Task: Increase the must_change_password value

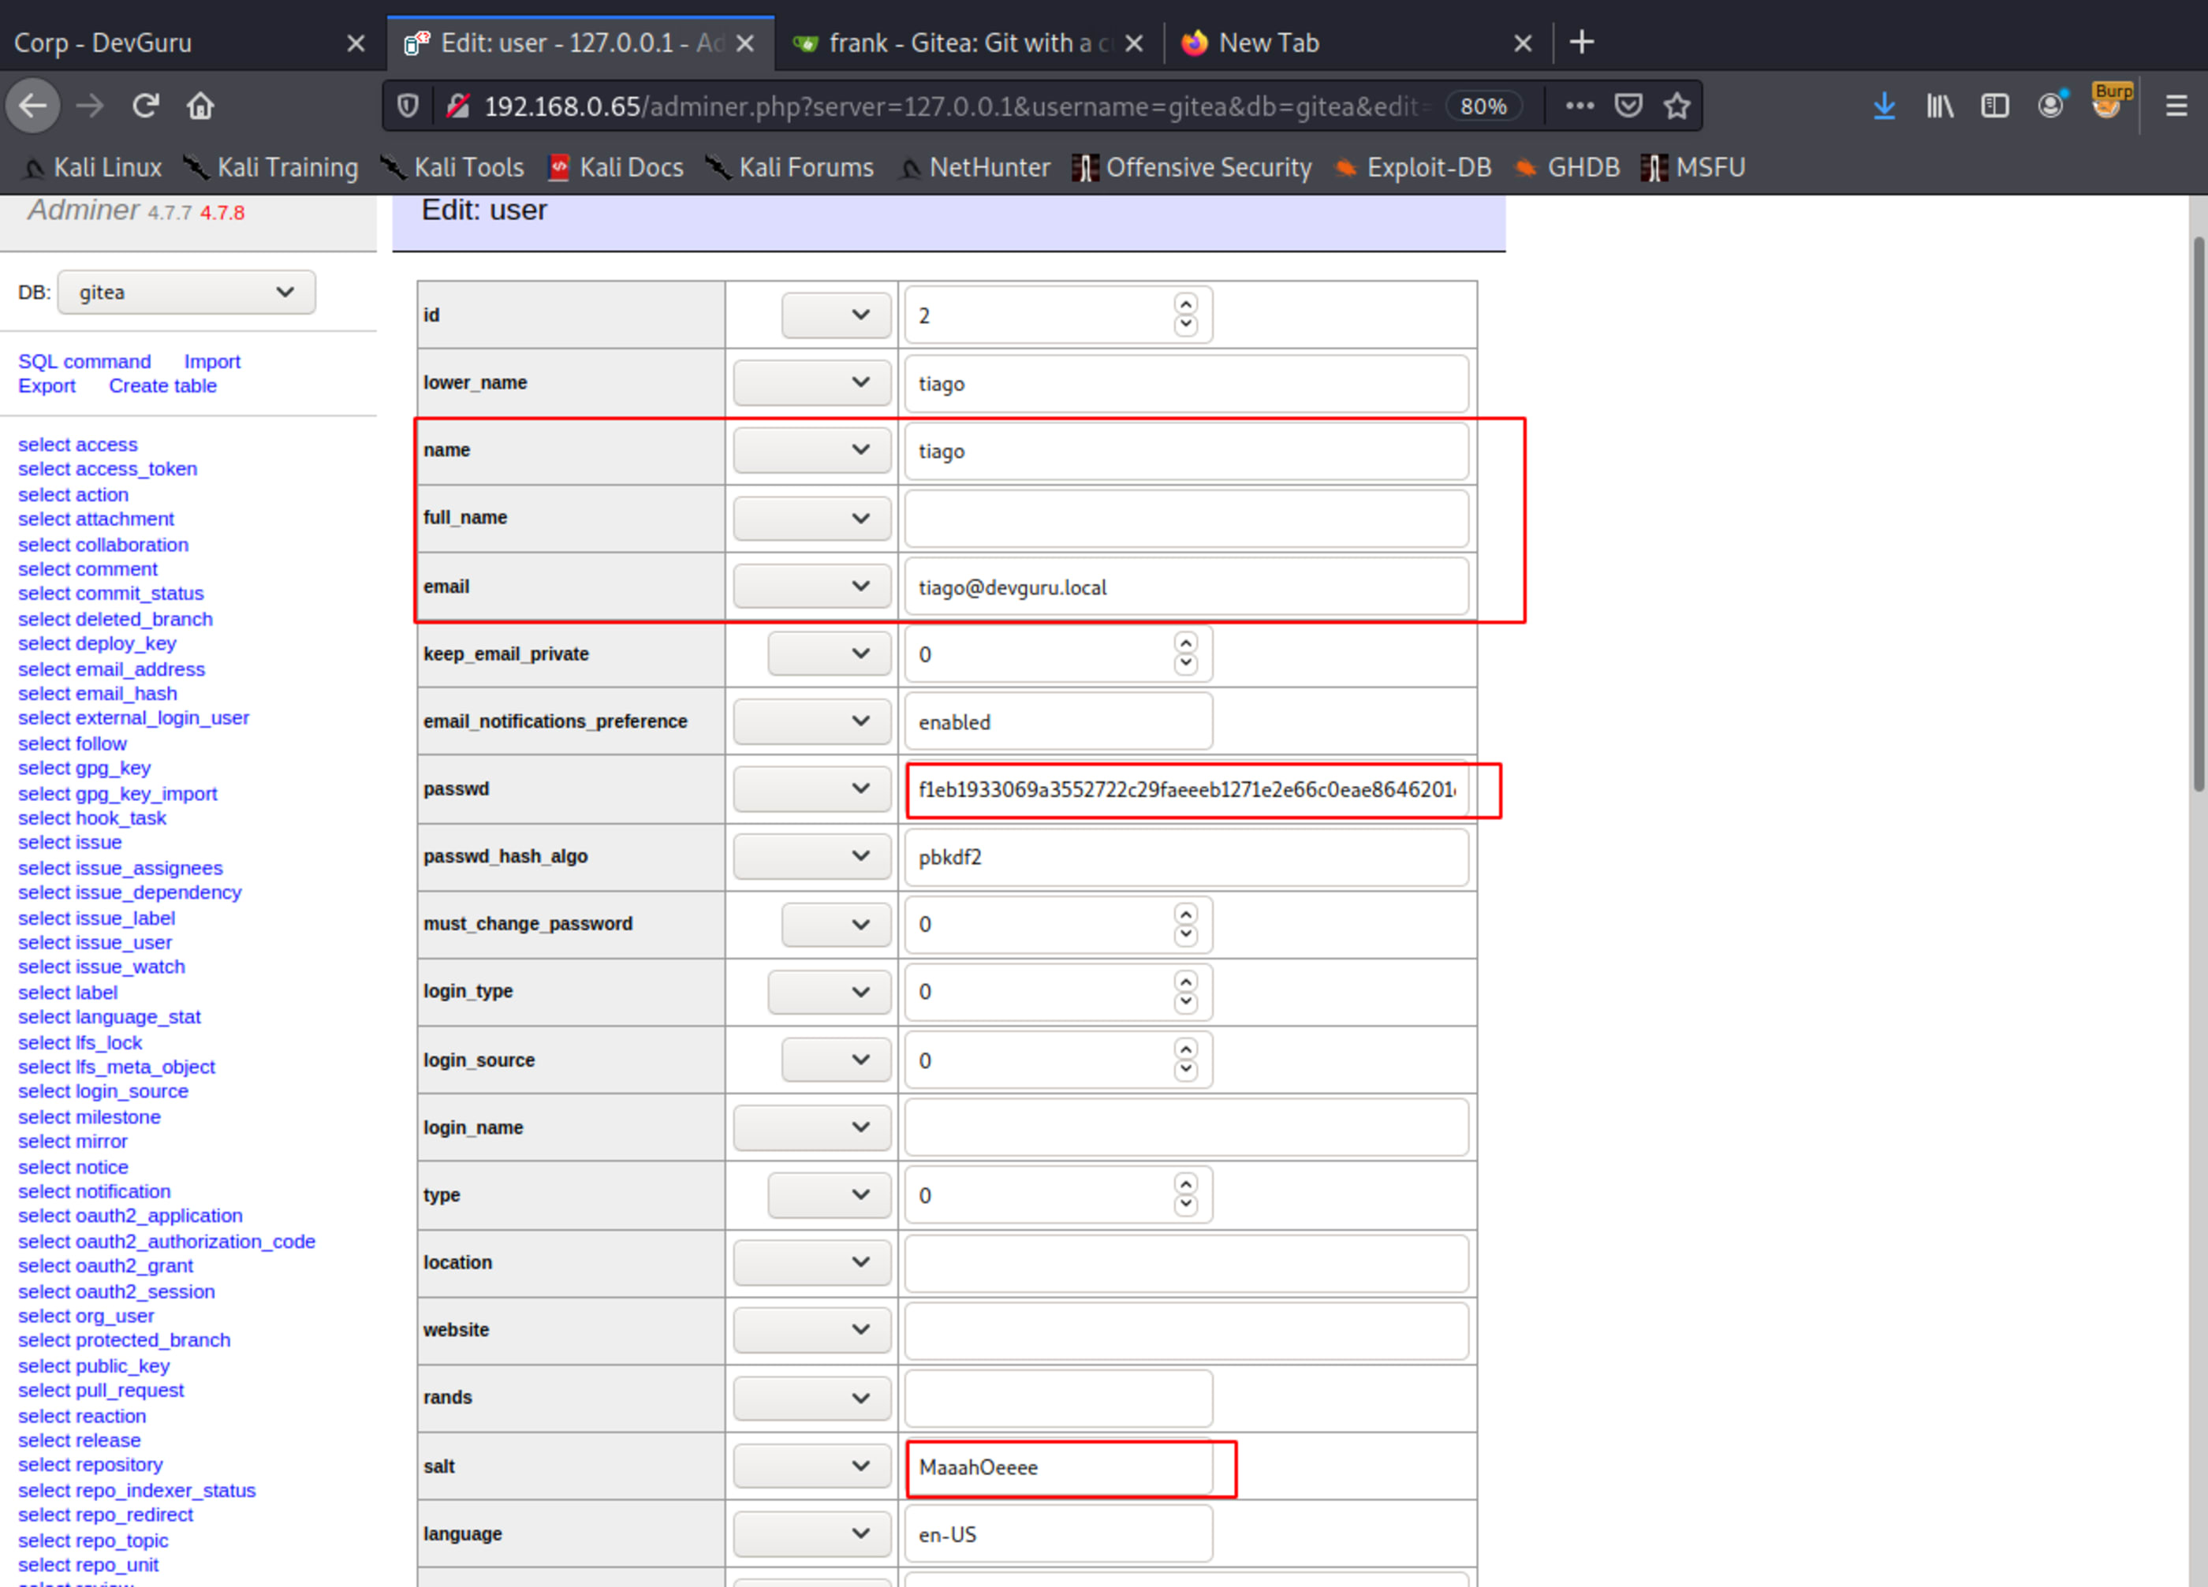Action: tap(1184, 914)
